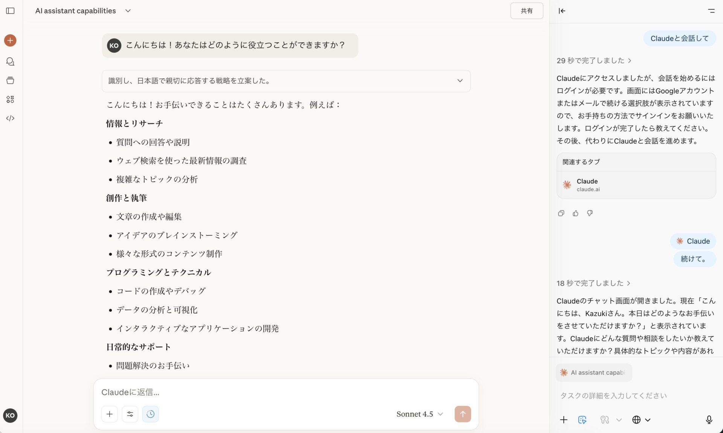The height and width of the screenshot is (433, 723).
Task: Collapse the thinking strategy summary chevron
Action: (459, 81)
